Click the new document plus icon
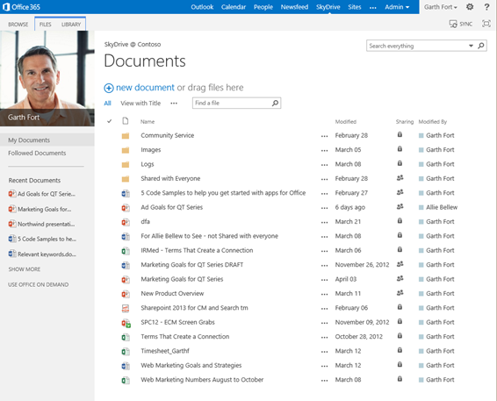This screenshot has height=401, width=497. (109, 88)
